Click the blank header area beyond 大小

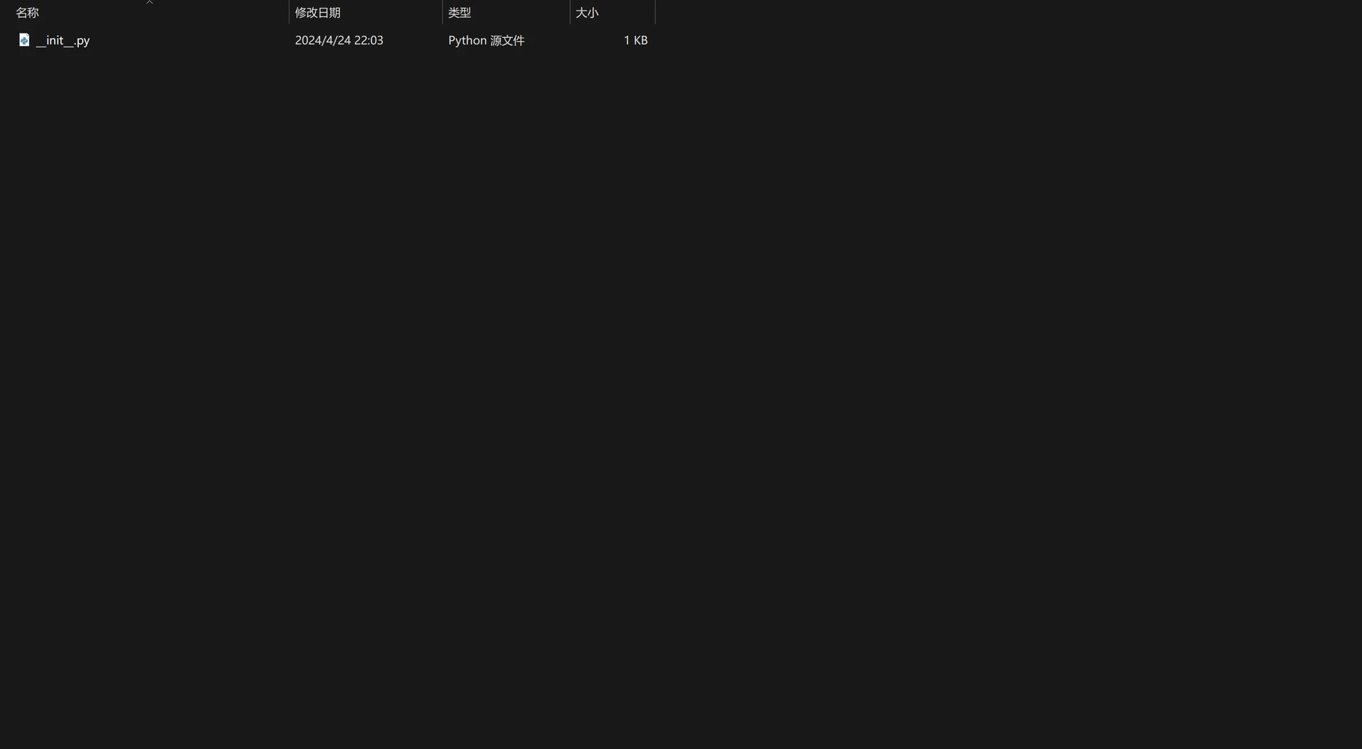pos(1007,12)
